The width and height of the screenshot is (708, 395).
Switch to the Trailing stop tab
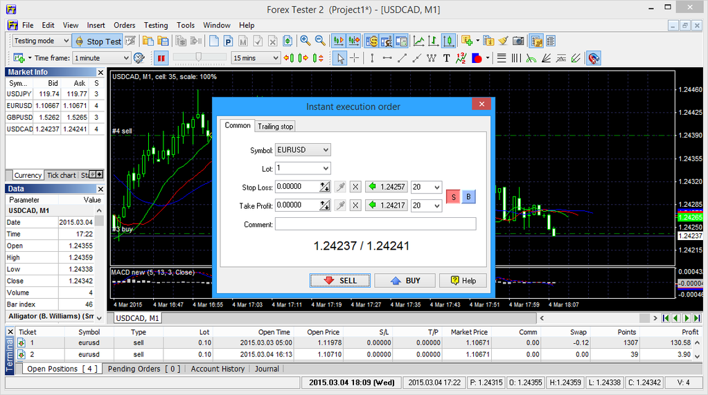276,127
